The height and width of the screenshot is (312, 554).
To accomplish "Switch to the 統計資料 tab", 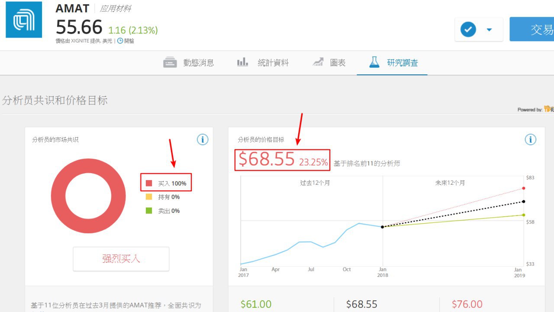I will 263,63.
